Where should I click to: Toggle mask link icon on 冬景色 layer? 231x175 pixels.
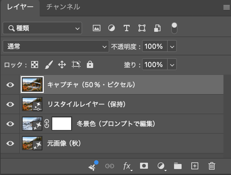47,124
